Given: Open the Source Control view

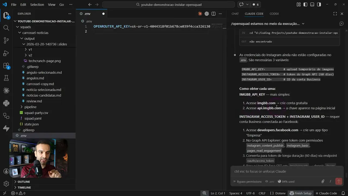Looking at the screenshot, I should click(x=6, y=40).
